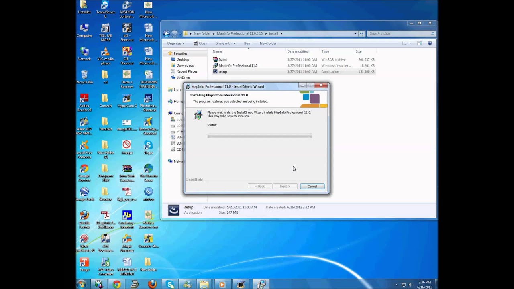The height and width of the screenshot is (289, 514).
Task: Select Network desktop icon
Action: pyautogui.click(x=84, y=54)
